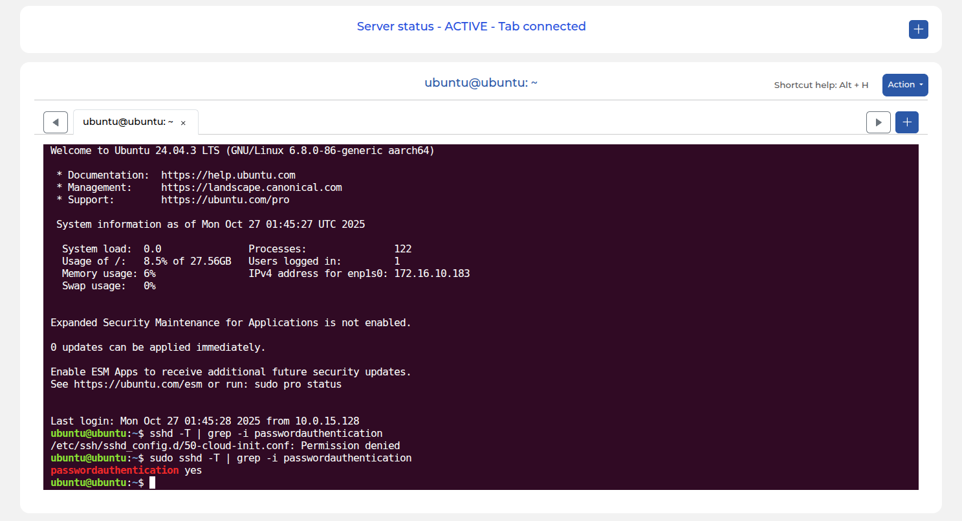Image resolution: width=962 pixels, height=521 pixels.
Task: Open the https://help.ubuntu.com link
Action: [x=228, y=175]
